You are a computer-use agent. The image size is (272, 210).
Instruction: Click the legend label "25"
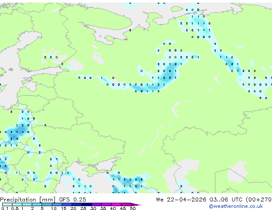[83, 208]
